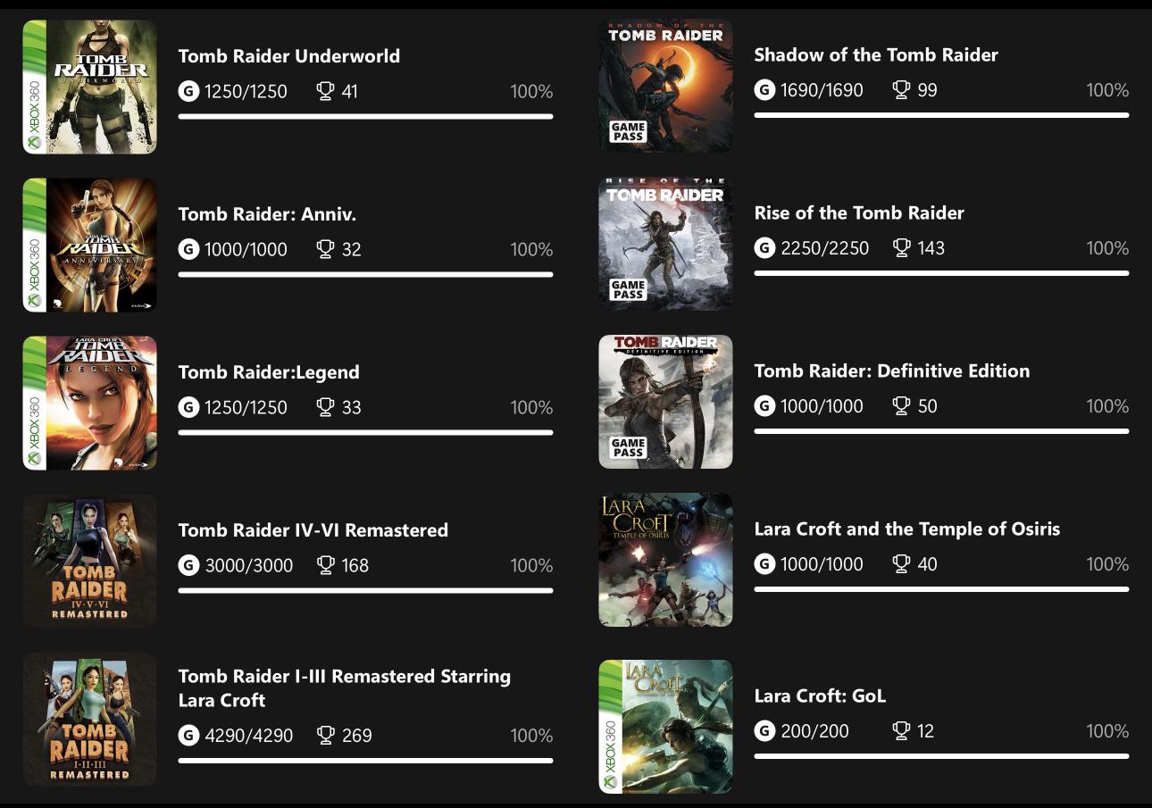The image size is (1152, 808).
Task: Open Tomb Raider: Definitive Edition title
Action: coord(892,371)
